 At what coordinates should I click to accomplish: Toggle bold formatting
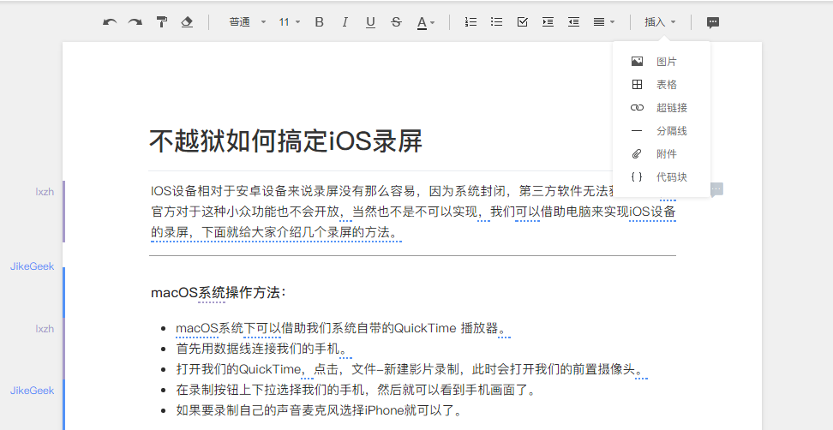pyautogui.click(x=320, y=22)
